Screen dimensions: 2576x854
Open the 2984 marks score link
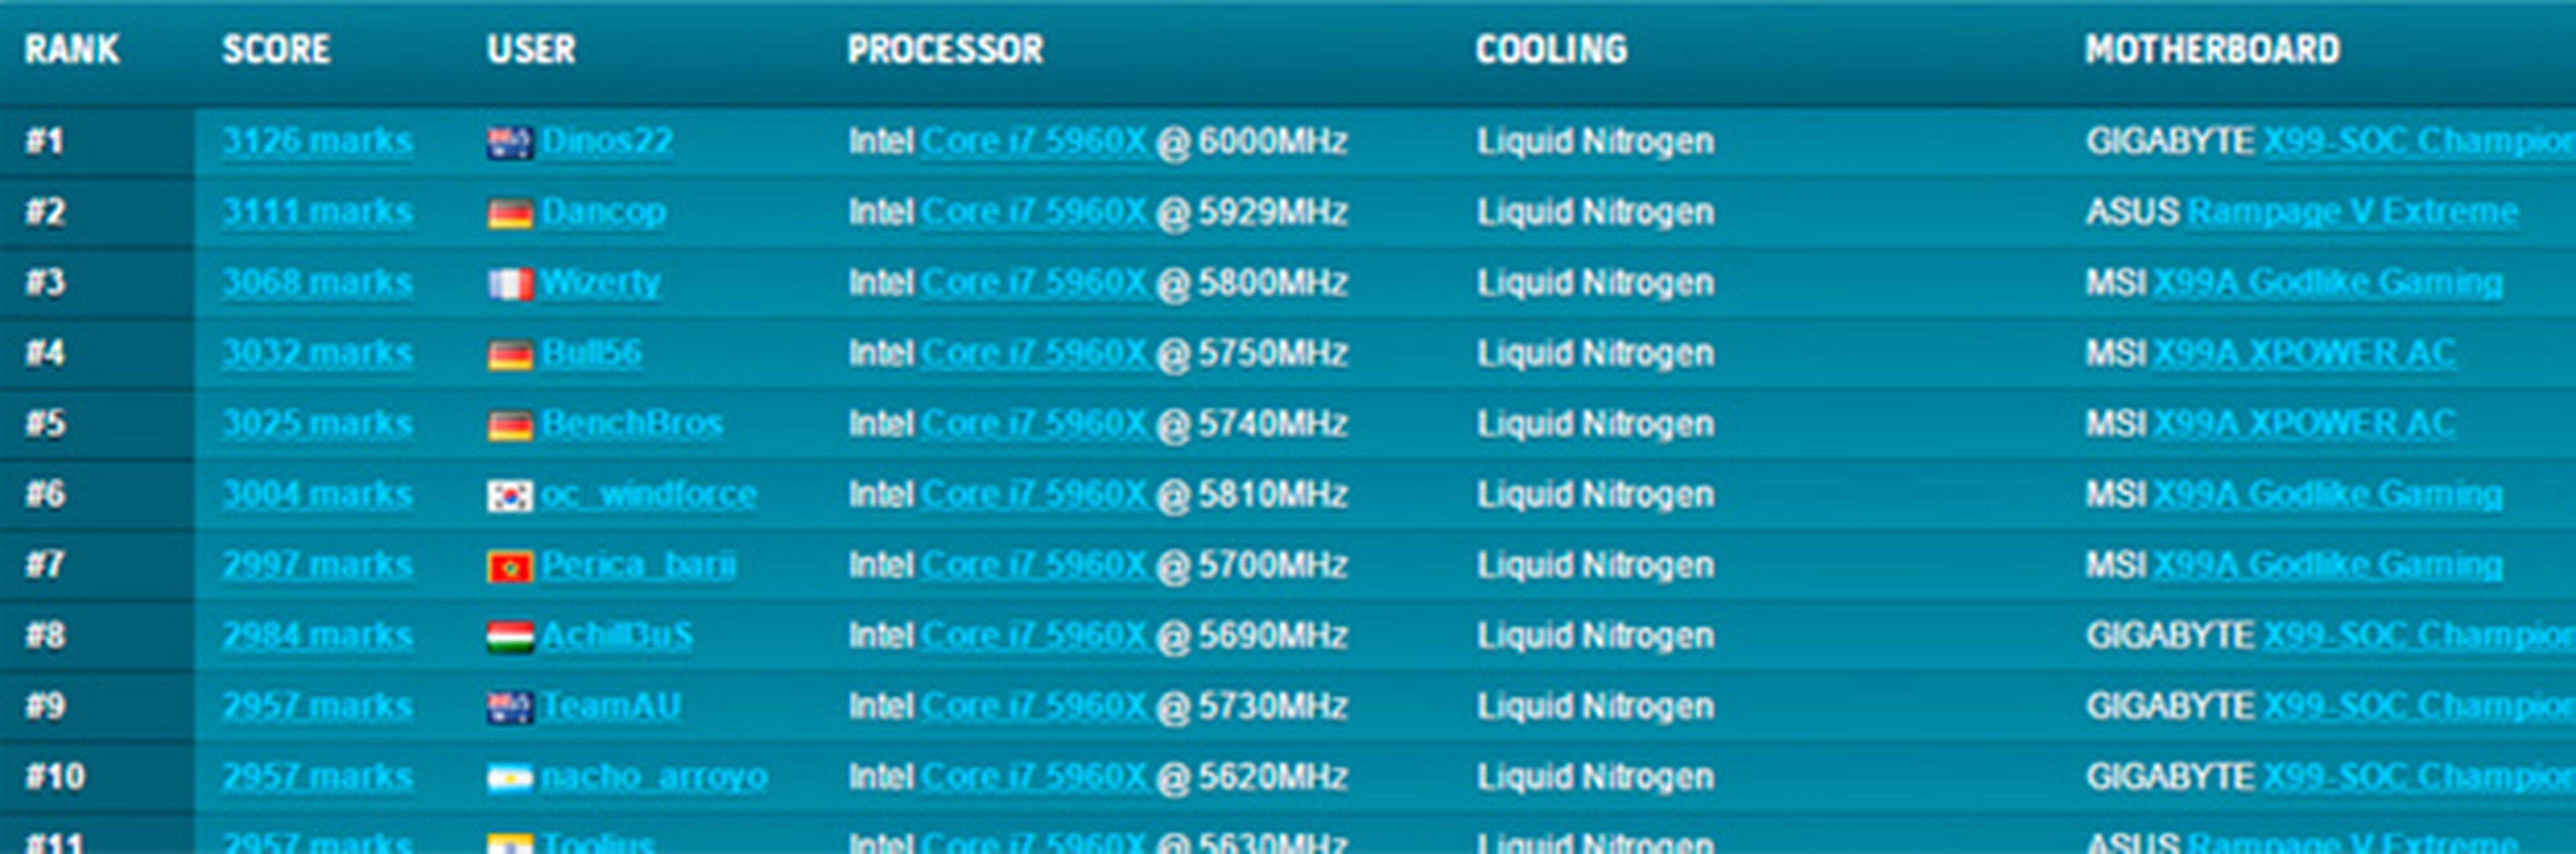pyautogui.click(x=317, y=635)
